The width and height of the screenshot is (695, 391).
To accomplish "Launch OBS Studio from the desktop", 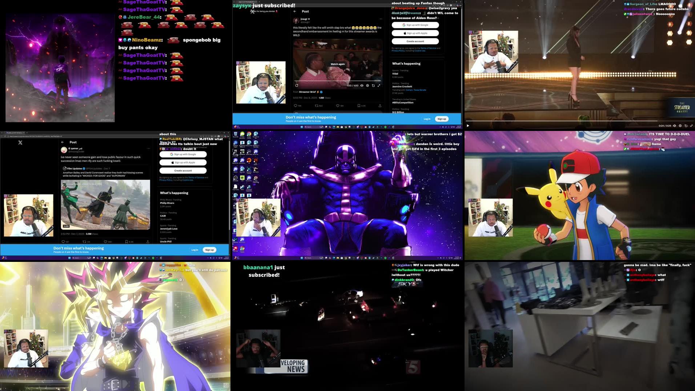I will tap(236, 178).
